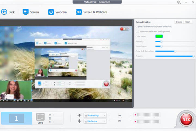Viewport: 196px width, 131px height.
Task: Select the Webcam recording mode
Action: click(57, 12)
